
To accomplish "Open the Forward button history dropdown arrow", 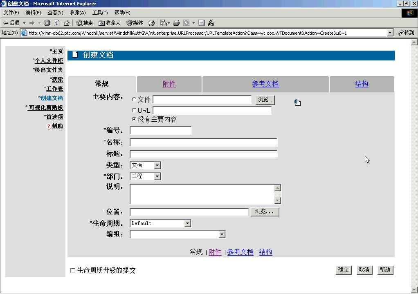I will pyautogui.click(x=39, y=23).
